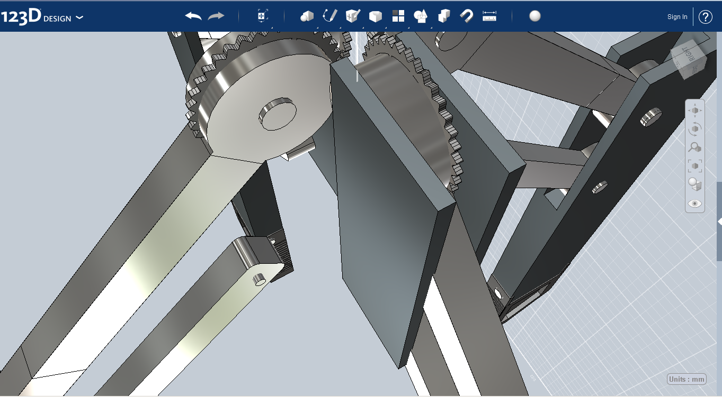This screenshot has width=722, height=397.
Task: Open the Transform tool menu
Action: [262, 16]
